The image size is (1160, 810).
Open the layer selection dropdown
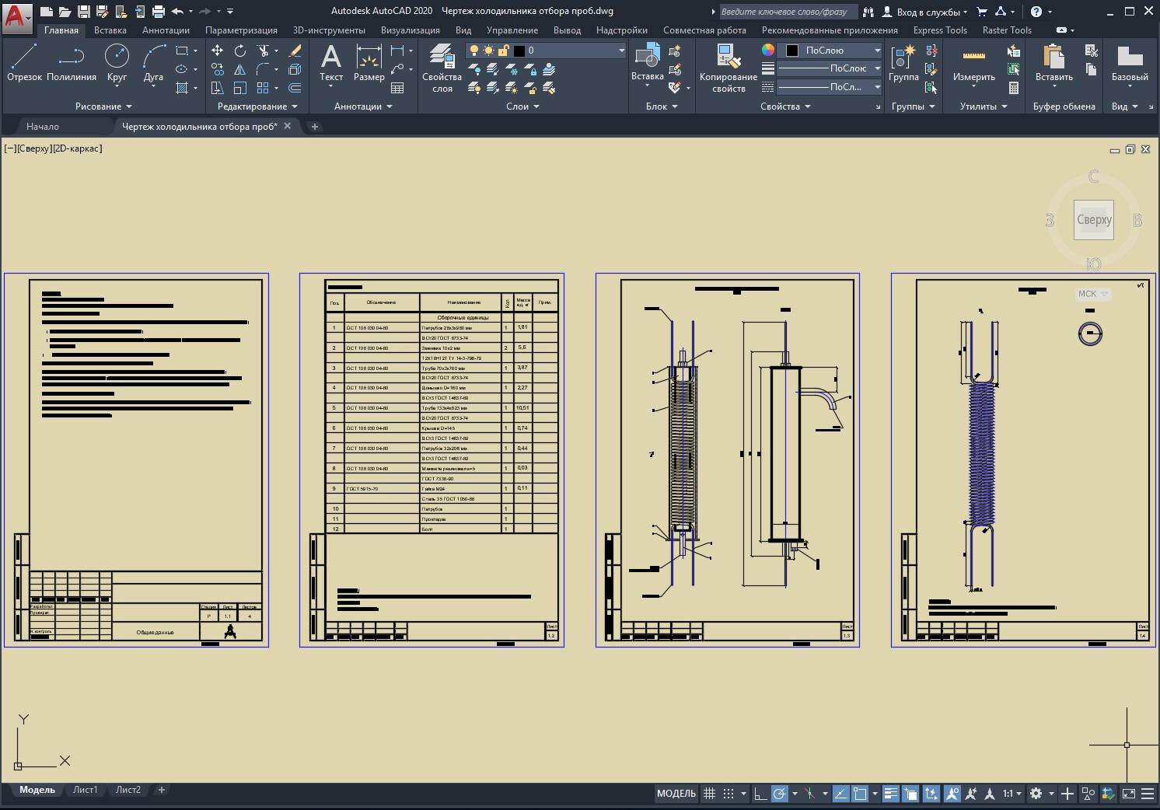621,51
